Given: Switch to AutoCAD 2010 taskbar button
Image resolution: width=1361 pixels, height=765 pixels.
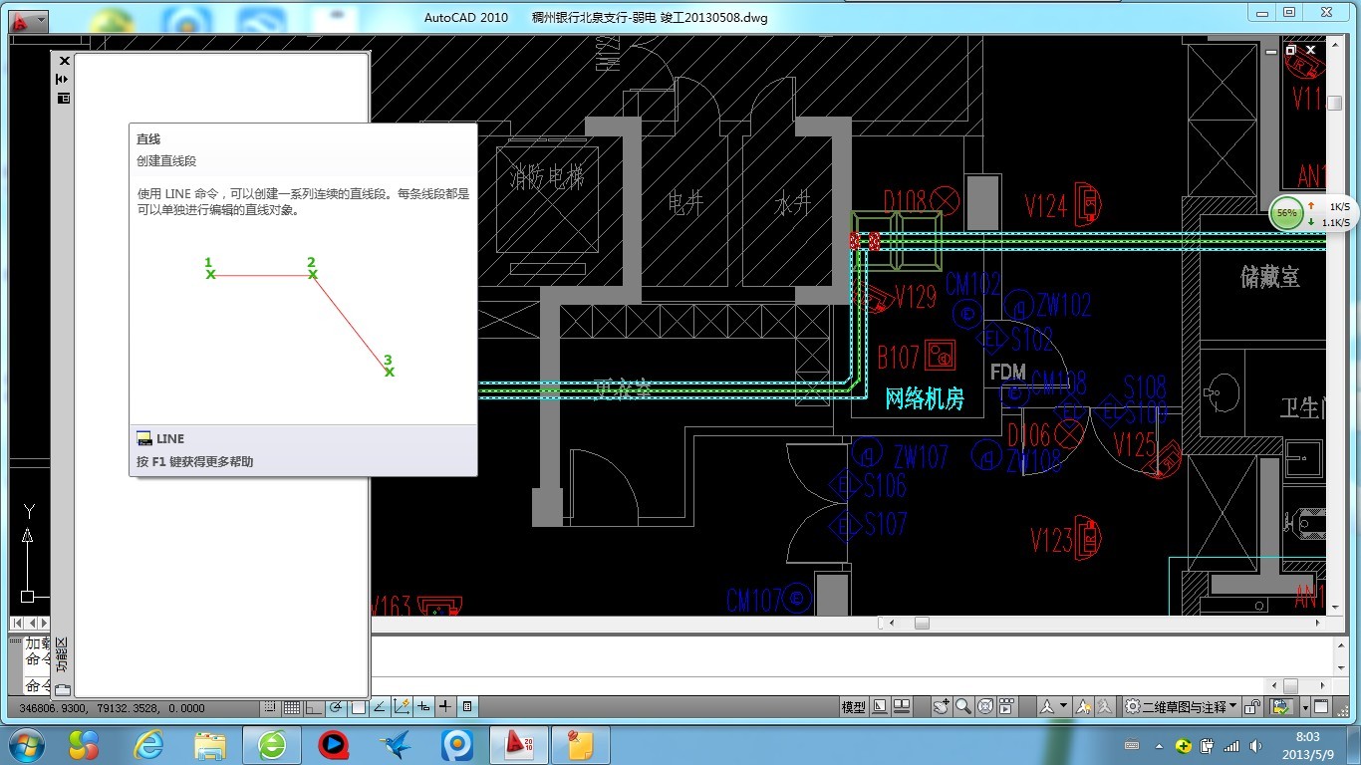Looking at the screenshot, I should (518, 744).
